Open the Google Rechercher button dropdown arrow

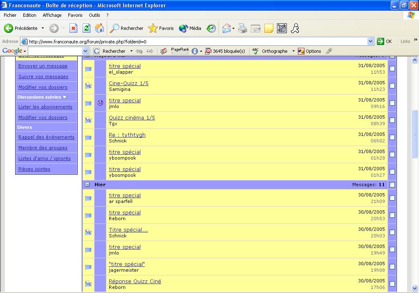[x=131, y=51]
